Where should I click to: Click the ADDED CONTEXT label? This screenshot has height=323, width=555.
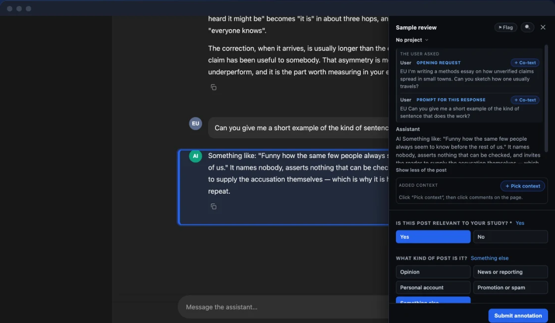coord(418,185)
